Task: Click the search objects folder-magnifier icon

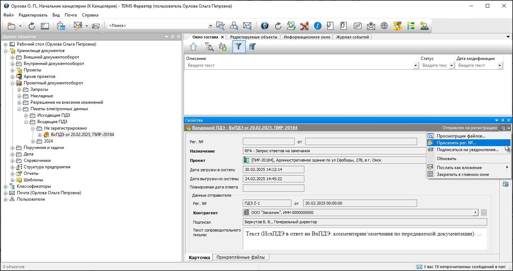Action: [220, 26]
